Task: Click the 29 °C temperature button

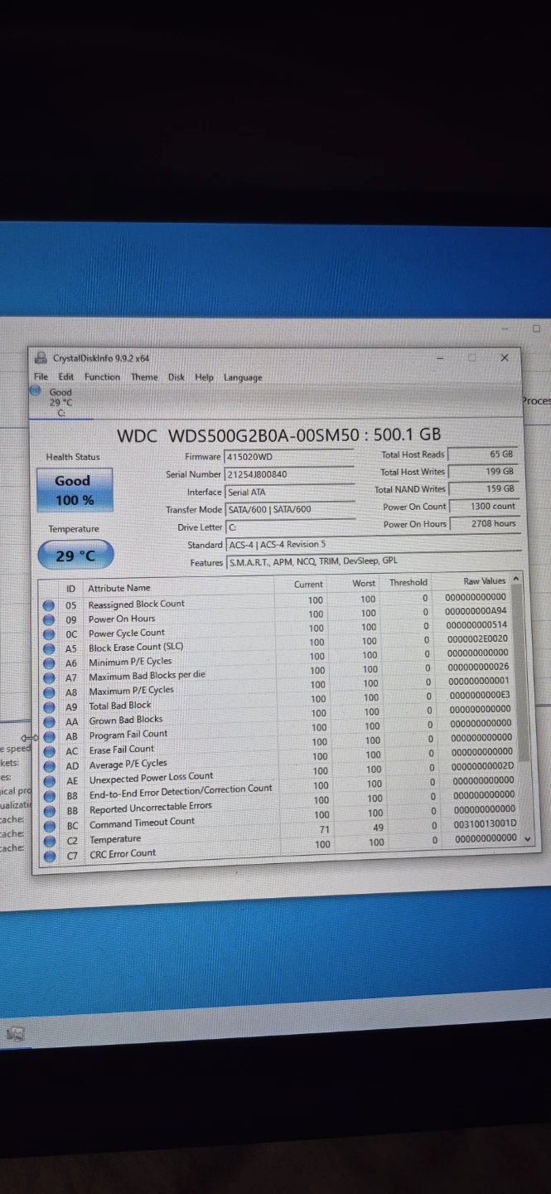Action: click(x=75, y=556)
